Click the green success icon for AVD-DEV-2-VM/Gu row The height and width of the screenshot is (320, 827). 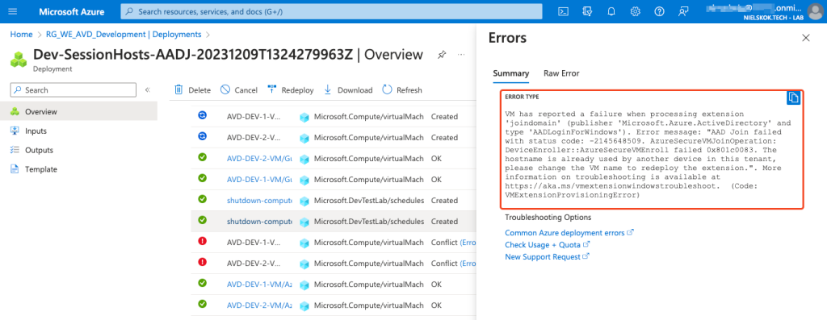(202, 157)
